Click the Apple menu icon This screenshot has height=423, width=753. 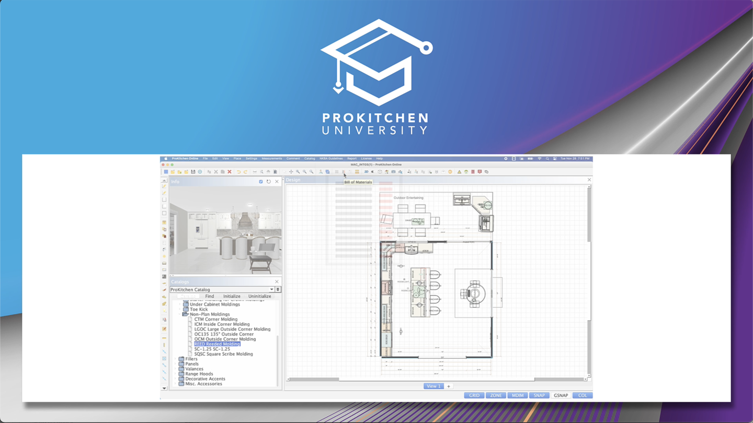(x=166, y=159)
